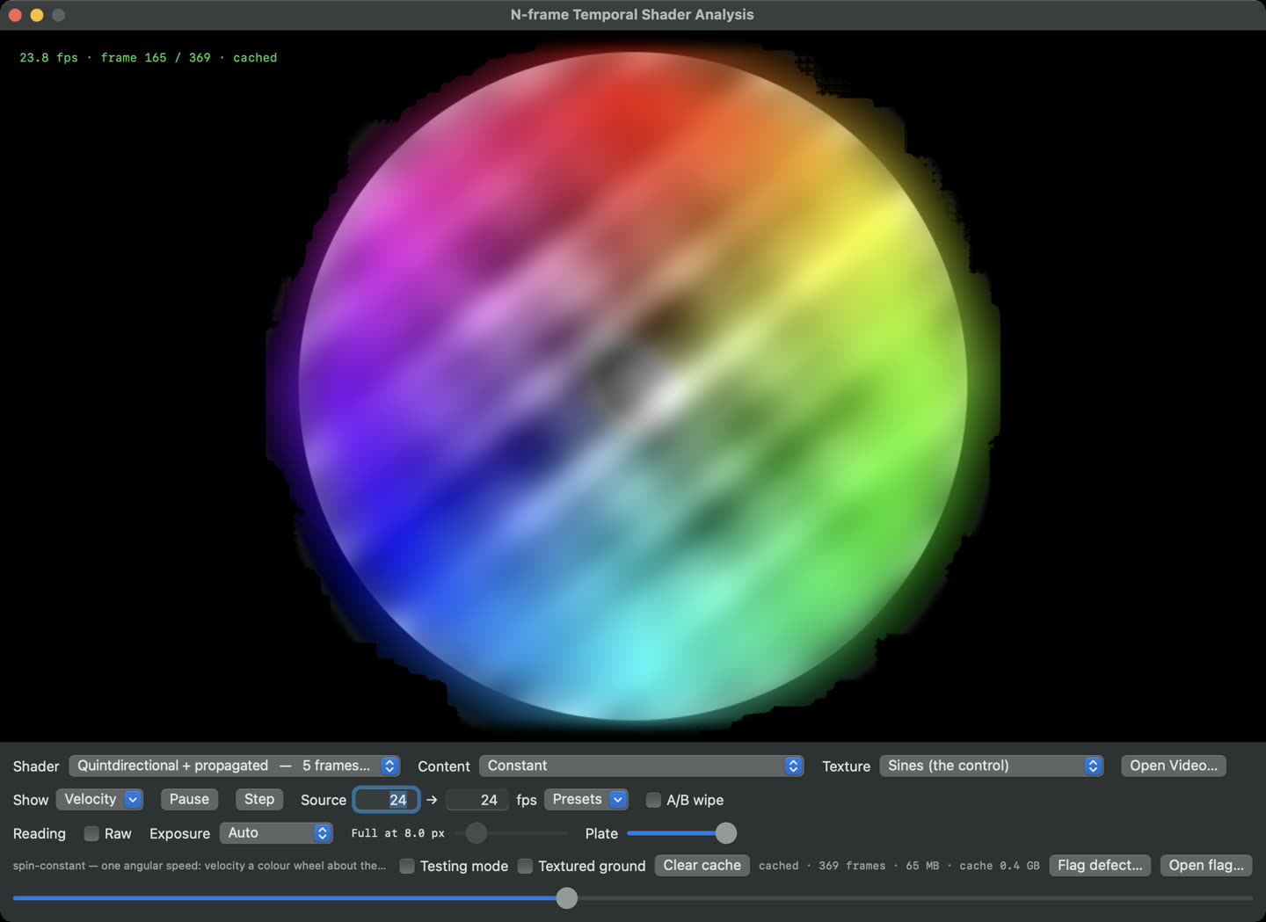Pause the shader playback
Image resolution: width=1266 pixels, height=922 pixels.
[189, 799]
